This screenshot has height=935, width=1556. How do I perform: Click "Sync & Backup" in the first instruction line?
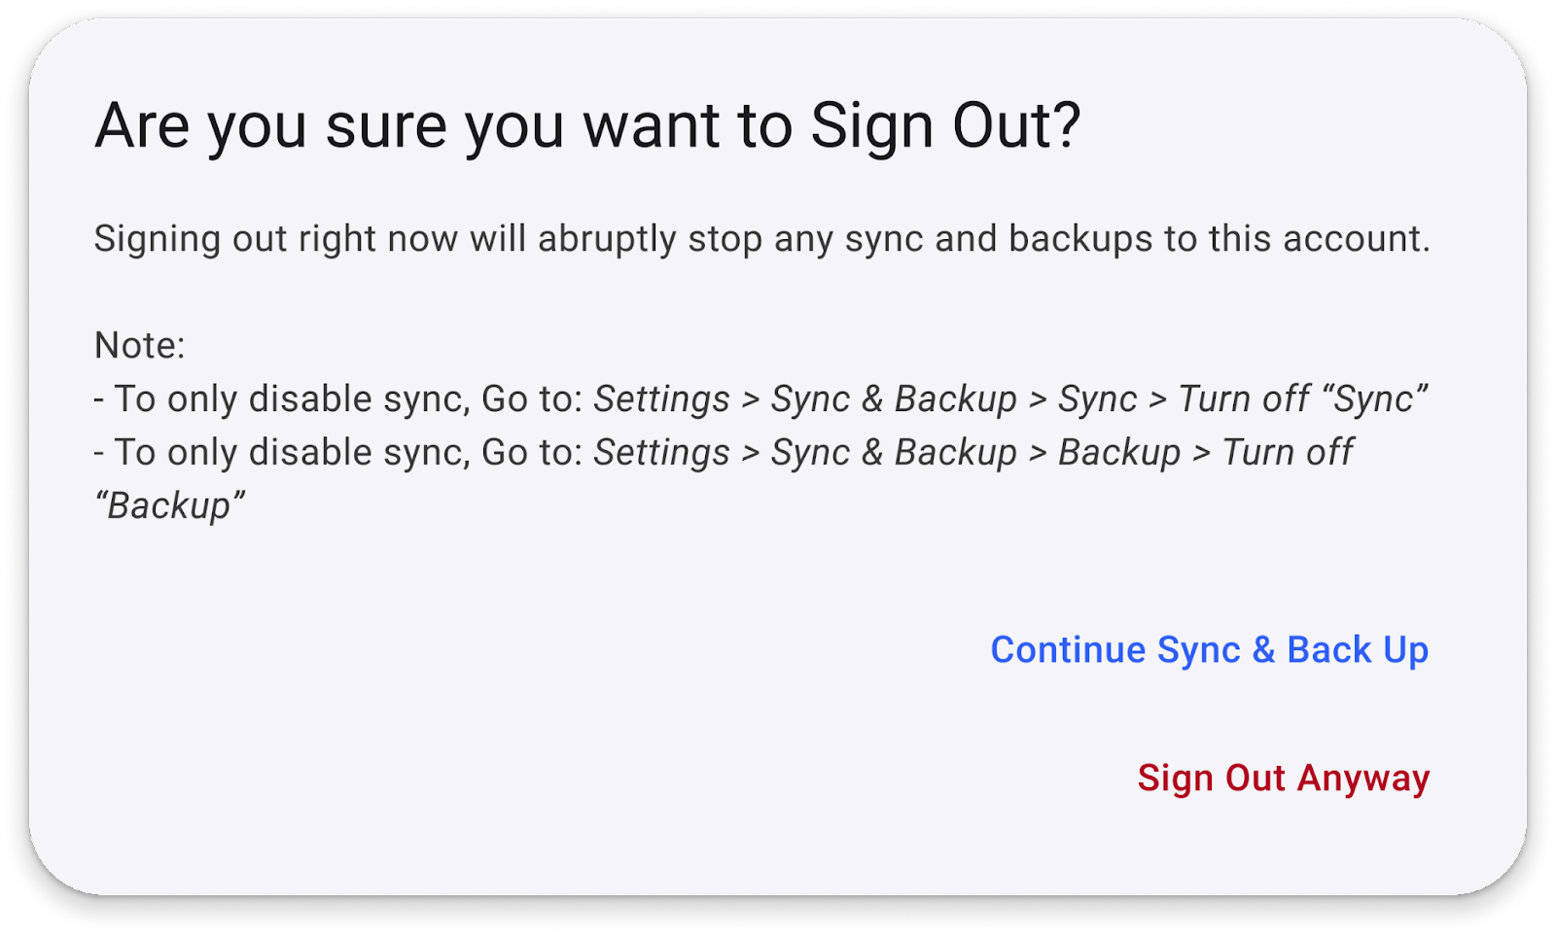click(893, 399)
